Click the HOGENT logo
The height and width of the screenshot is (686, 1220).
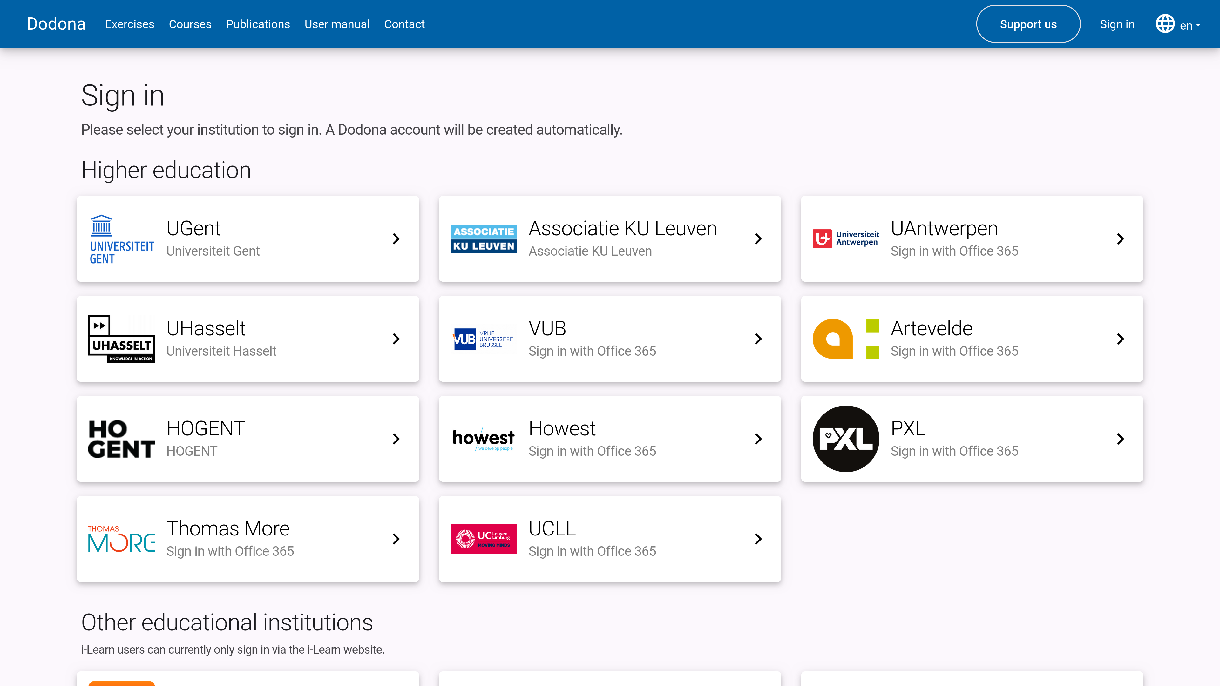(x=122, y=439)
